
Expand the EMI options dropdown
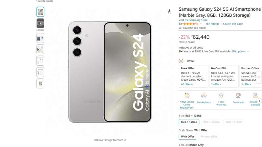tap(240, 51)
